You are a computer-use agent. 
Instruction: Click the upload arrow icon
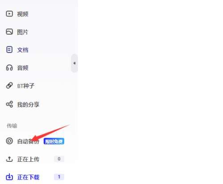[x=9, y=159]
